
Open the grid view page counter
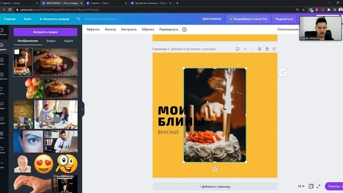tap(311, 186)
